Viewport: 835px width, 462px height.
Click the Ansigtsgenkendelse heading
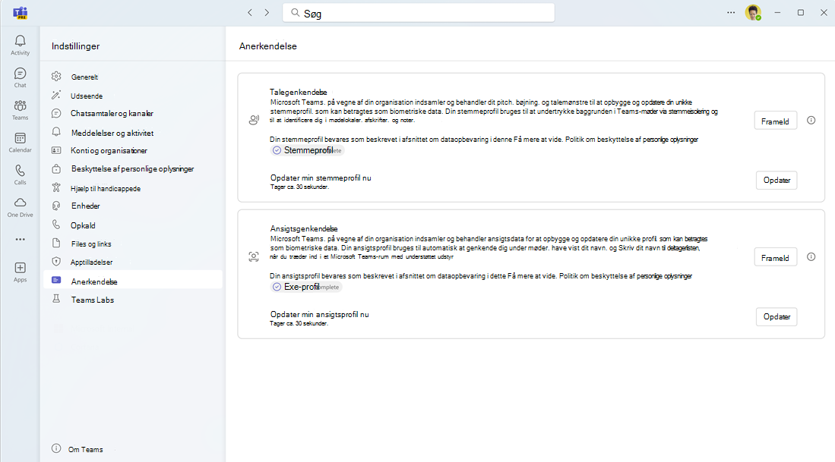pos(304,228)
